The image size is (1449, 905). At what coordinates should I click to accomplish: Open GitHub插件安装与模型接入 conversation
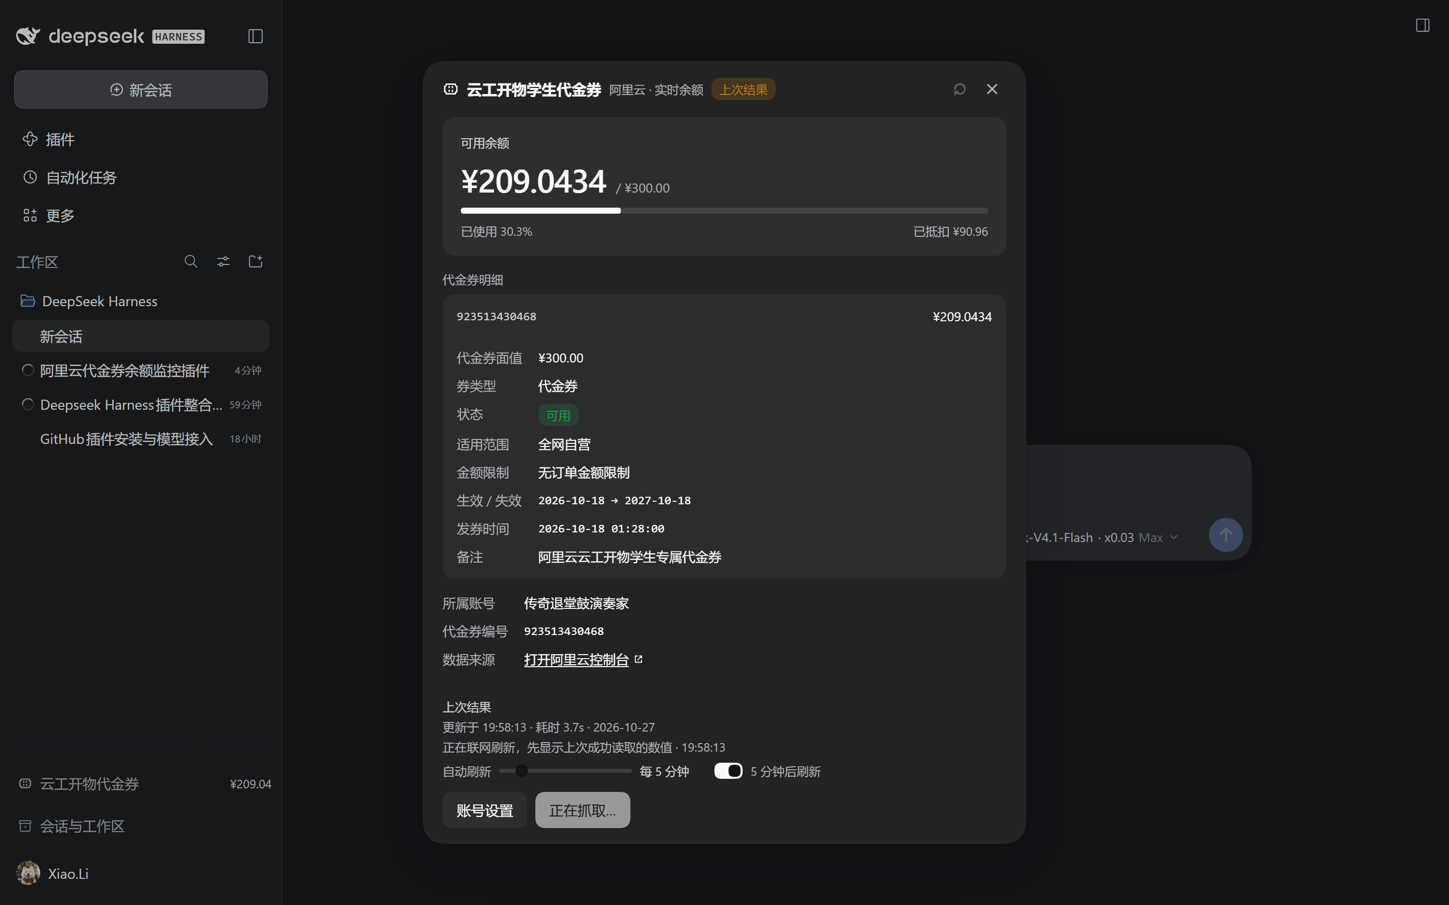(141, 439)
